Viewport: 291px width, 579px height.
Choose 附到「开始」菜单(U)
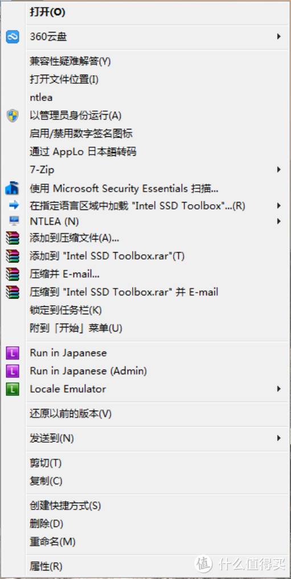tap(76, 328)
